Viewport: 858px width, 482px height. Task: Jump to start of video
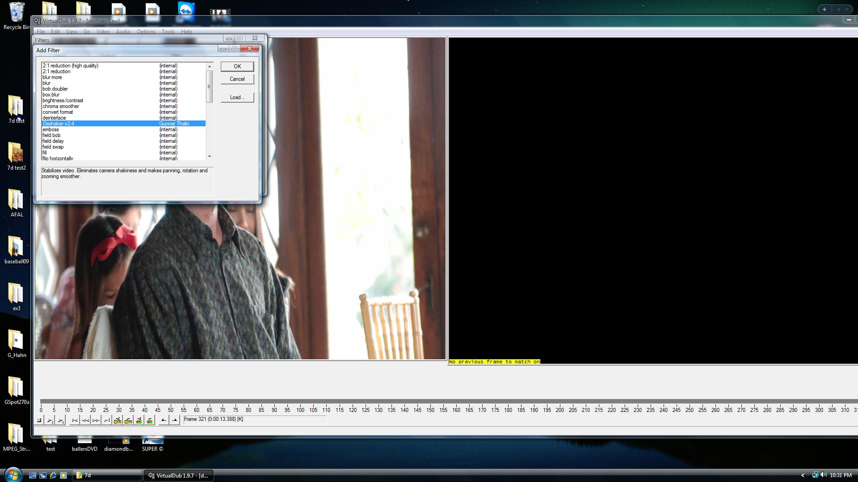click(75, 420)
